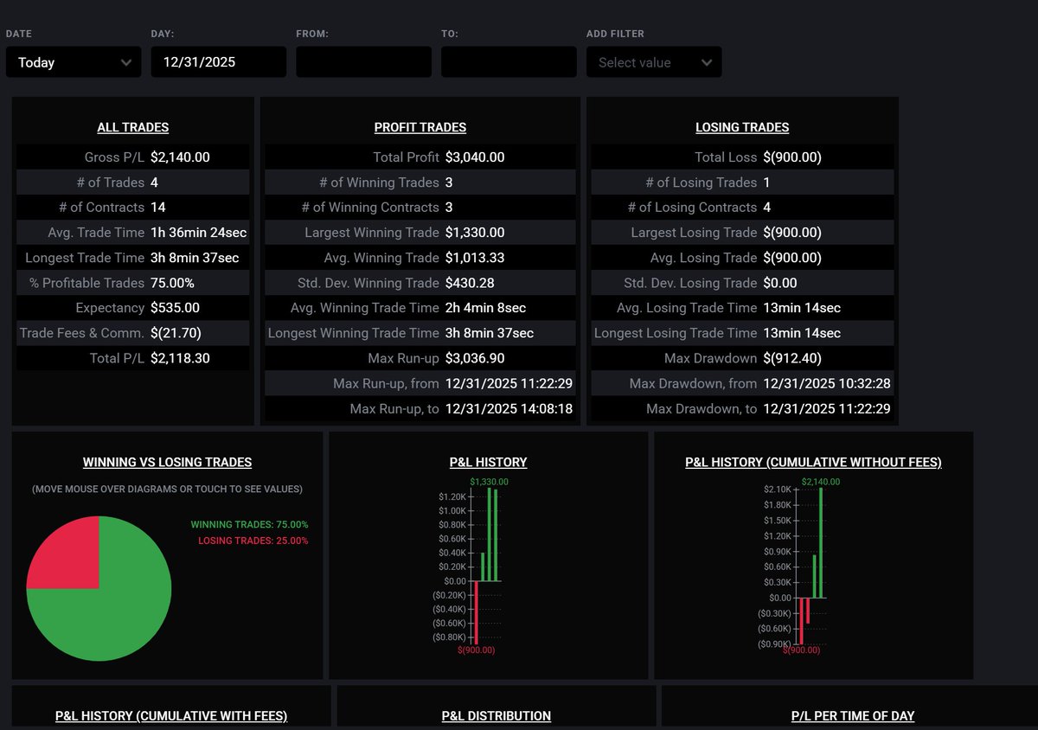Select the PROFIT TRADES heading

(420, 127)
